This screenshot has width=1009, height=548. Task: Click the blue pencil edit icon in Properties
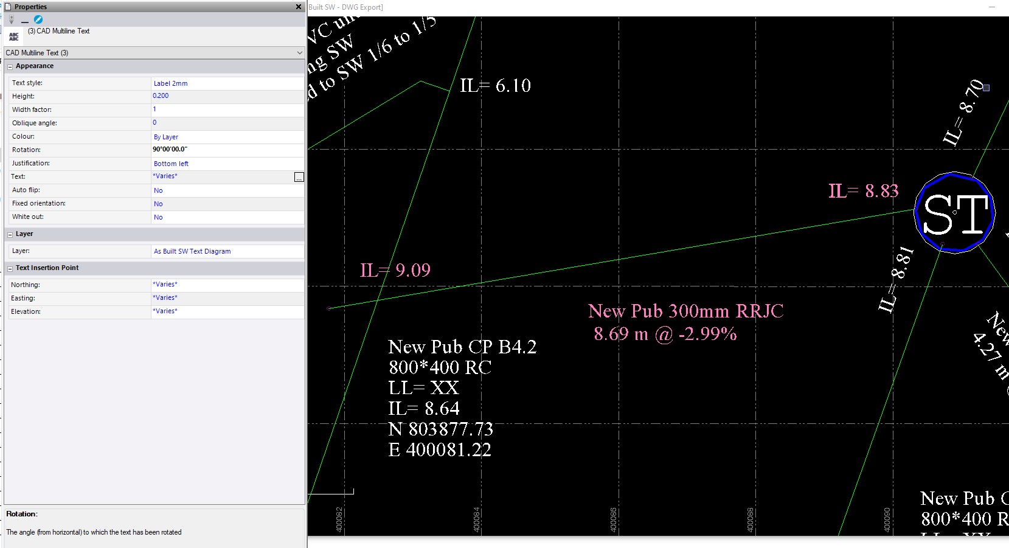38,19
